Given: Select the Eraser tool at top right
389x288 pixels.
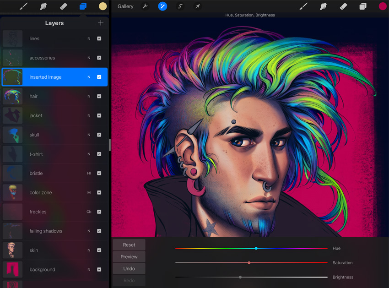Looking at the screenshot, I should tap(343, 6).
